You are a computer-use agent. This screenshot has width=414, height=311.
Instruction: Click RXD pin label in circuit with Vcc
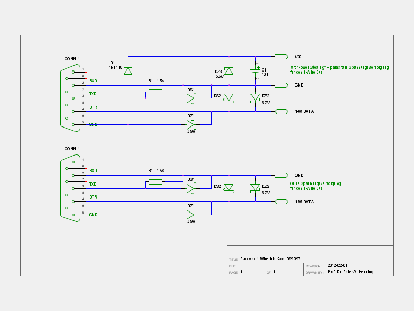[x=93, y=81]
